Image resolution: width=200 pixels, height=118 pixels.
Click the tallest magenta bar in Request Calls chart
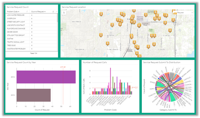coord(110,81)
